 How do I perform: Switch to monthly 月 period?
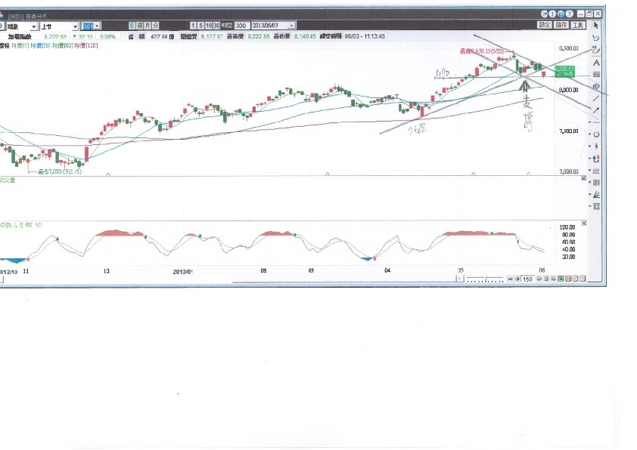[148, 26]
